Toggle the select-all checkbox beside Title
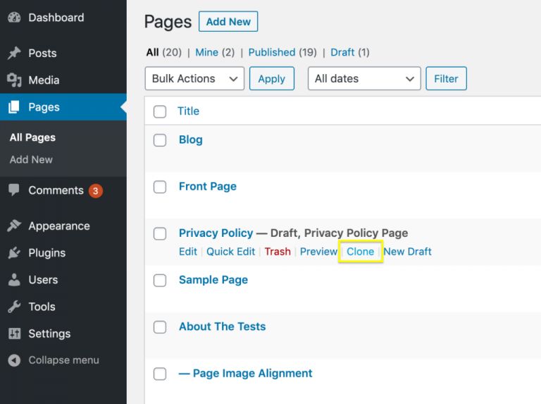 pos(160,111)
